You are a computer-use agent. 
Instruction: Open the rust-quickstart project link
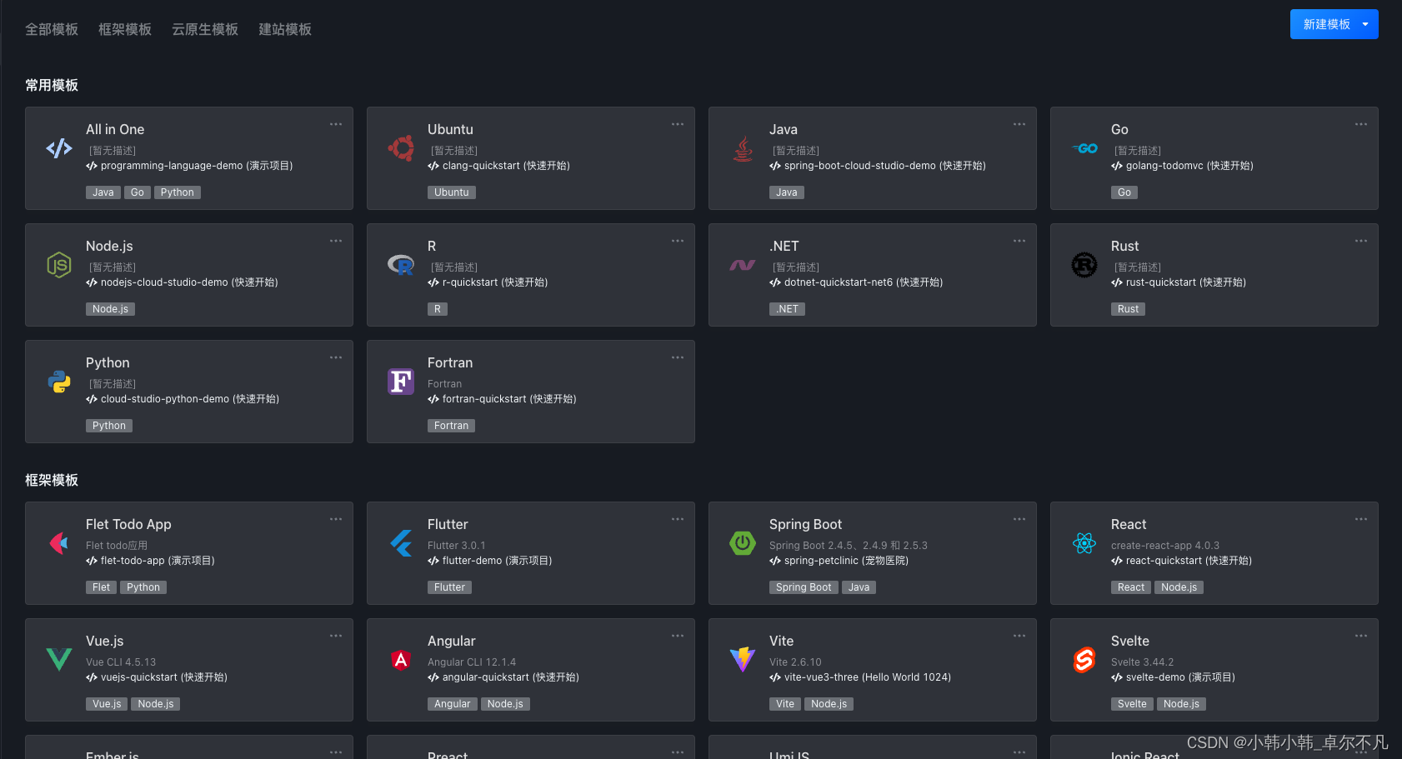[1179, 282]
